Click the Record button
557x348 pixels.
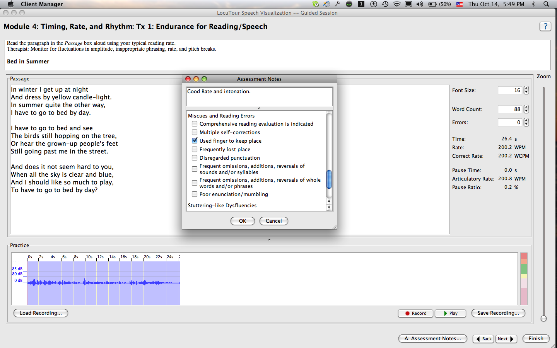[416, 313]
